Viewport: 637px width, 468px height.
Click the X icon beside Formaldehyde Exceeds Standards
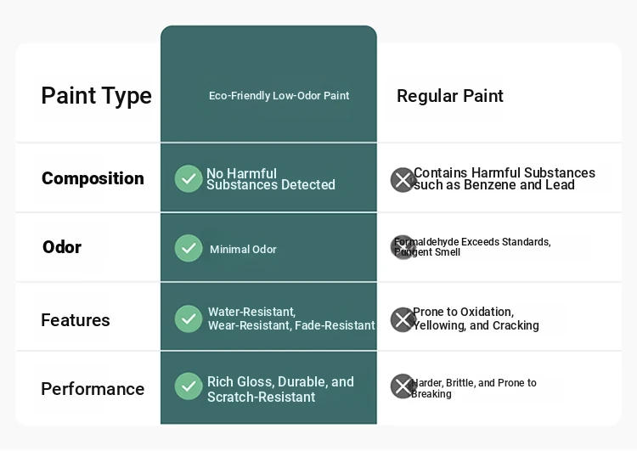point(403,247)
